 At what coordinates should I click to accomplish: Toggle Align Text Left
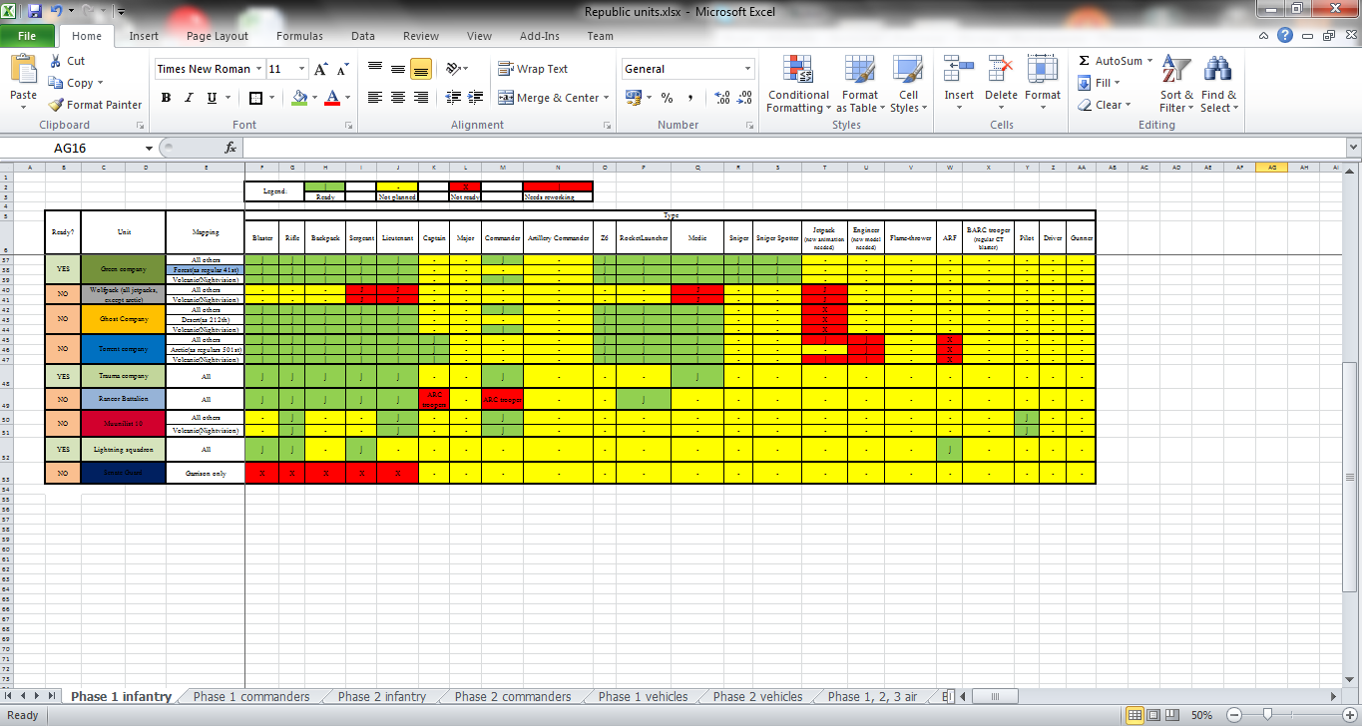coord(375,98)
